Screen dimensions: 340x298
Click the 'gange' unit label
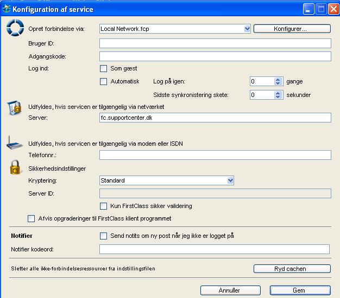(294, 82)
